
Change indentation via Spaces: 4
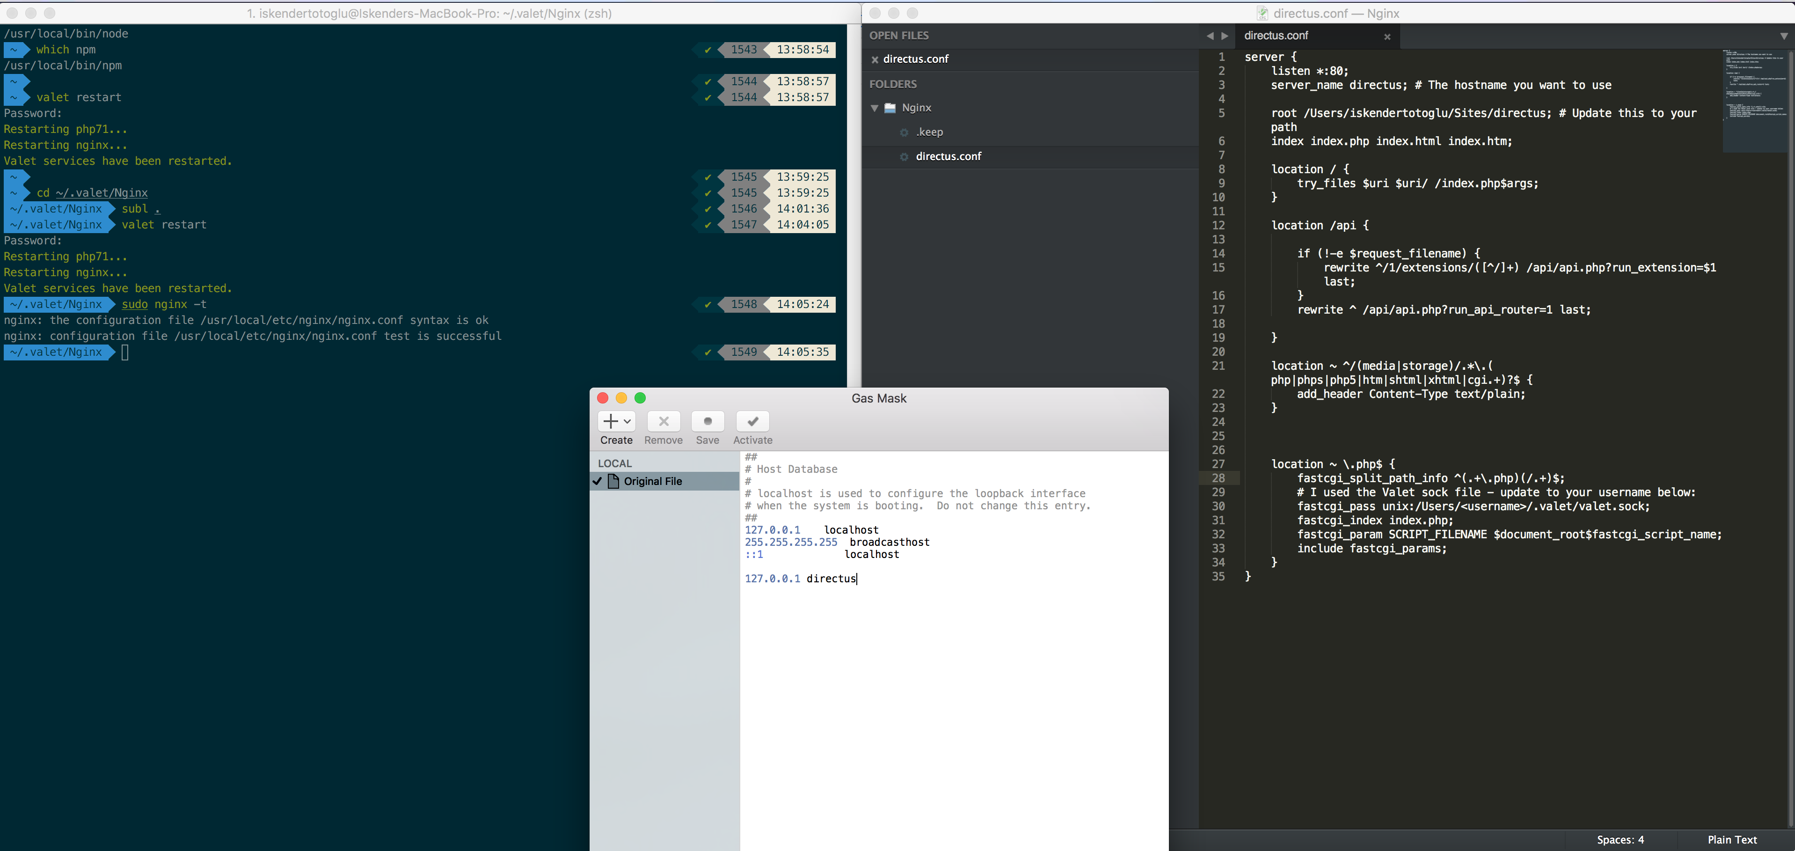pyautogui.click(x=1620, y=840)
